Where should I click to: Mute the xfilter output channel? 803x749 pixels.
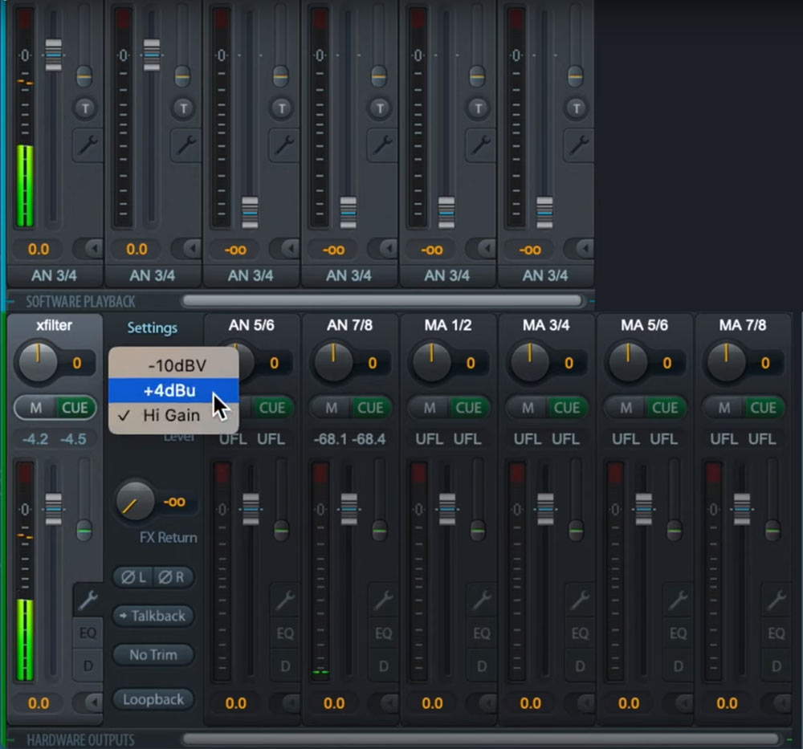point(36,408)
